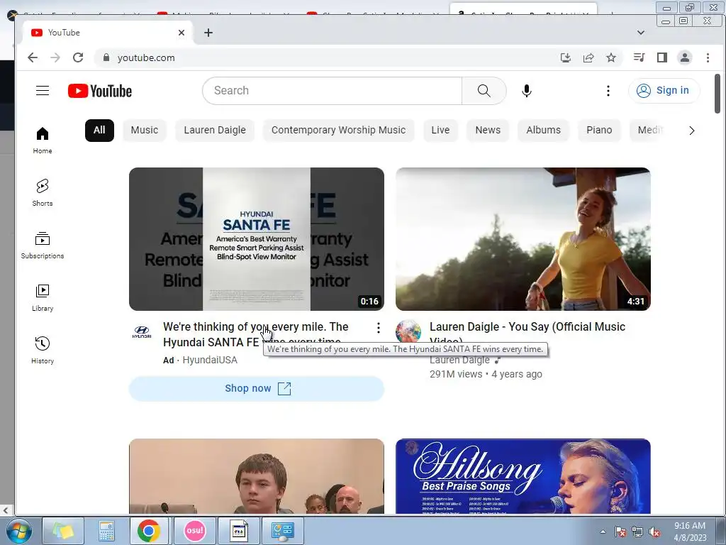This screenshot has height=545, width=726.
Task: Open the Lauren Daigle You Say thumbnail
Action: (x=523, y=239)
